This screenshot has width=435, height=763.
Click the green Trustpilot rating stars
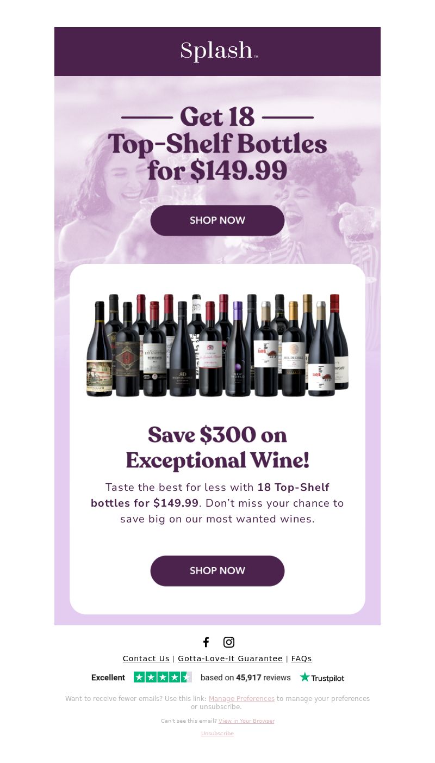point(163,677)
